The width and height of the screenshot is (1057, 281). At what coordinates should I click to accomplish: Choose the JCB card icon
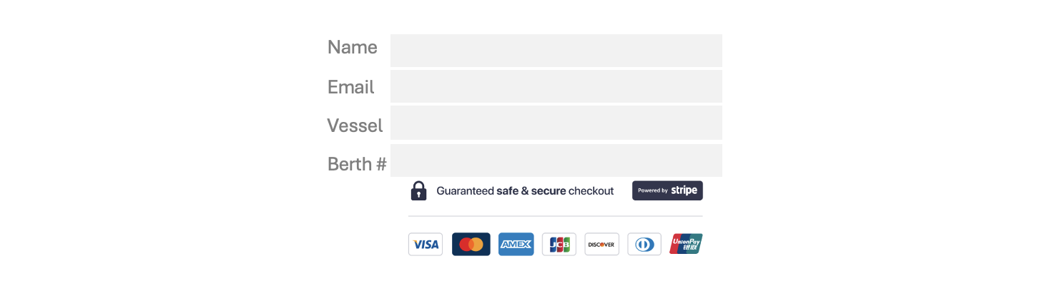pos(559,244)
